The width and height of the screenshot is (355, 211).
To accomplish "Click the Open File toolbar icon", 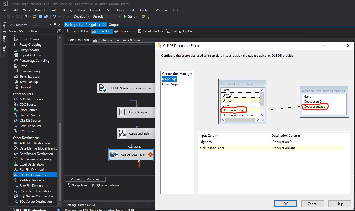I will pos(35,16).
